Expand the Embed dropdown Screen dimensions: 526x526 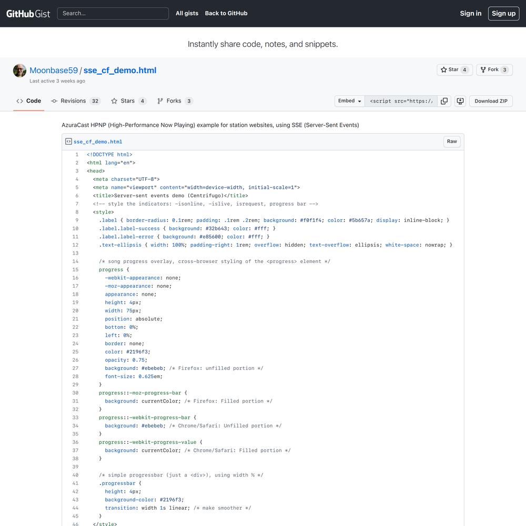click(x=350, y=101)
